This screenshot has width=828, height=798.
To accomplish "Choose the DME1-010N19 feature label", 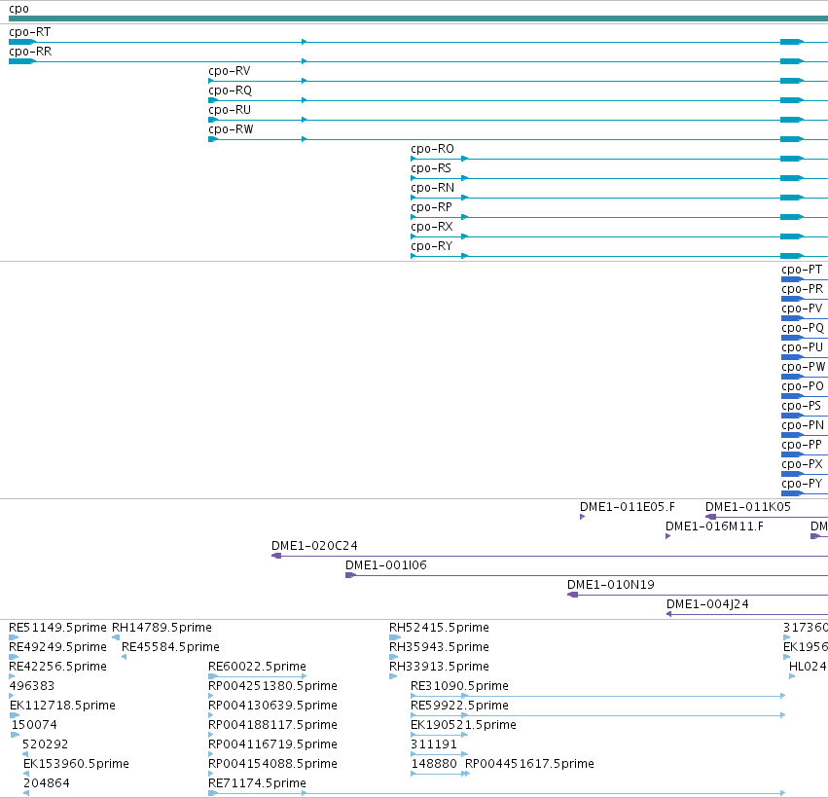I will coord(611,586).
